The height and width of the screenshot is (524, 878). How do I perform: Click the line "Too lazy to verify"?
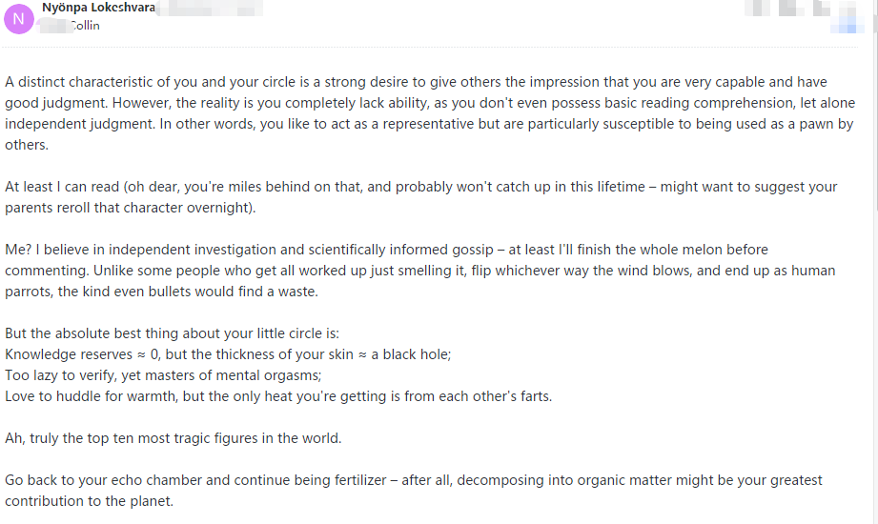tap(163, 375)
